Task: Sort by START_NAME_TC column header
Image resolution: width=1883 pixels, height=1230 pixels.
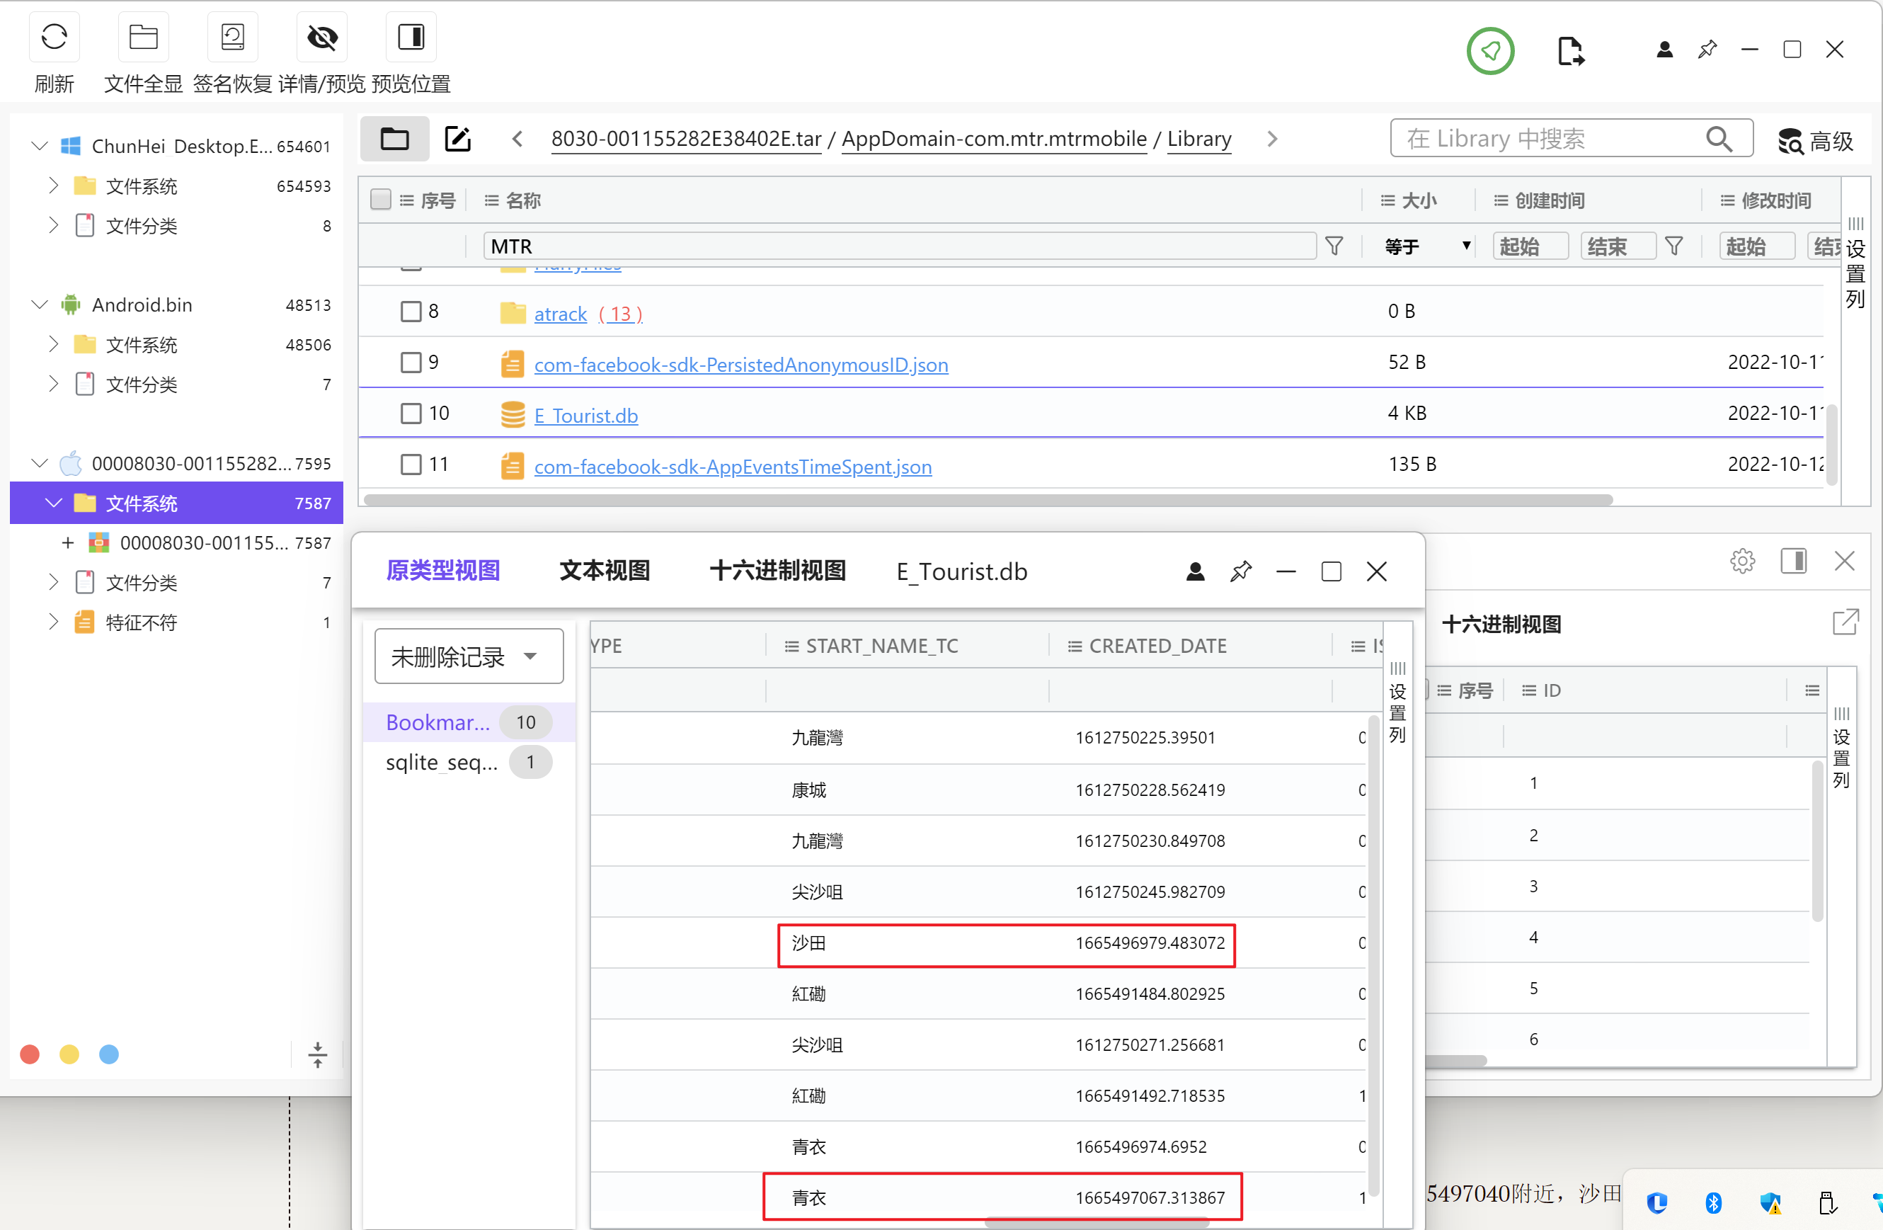Action: click(x=881, y=646)
